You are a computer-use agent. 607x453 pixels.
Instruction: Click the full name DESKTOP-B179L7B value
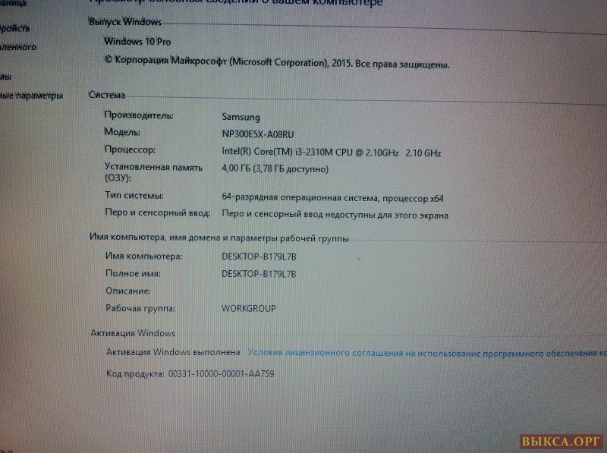coord(259,273)
